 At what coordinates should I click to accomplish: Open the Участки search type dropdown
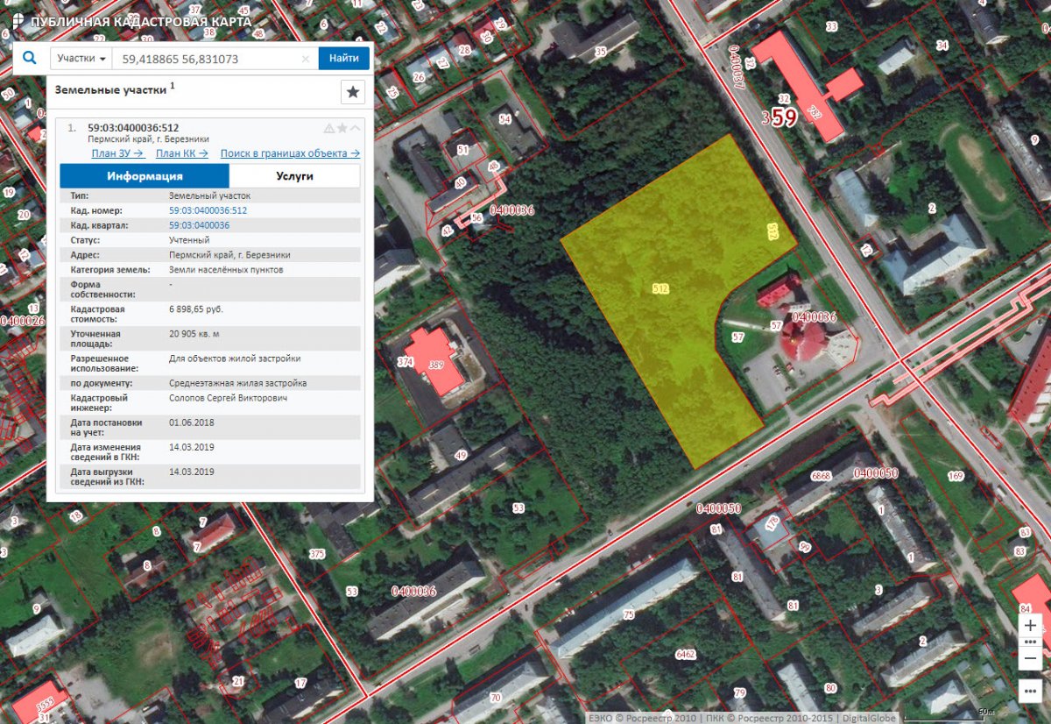click(x=81, y=59)
